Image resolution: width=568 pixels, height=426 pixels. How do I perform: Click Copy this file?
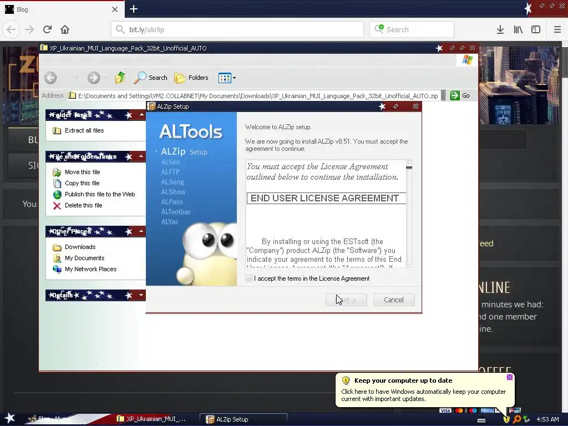82,183
